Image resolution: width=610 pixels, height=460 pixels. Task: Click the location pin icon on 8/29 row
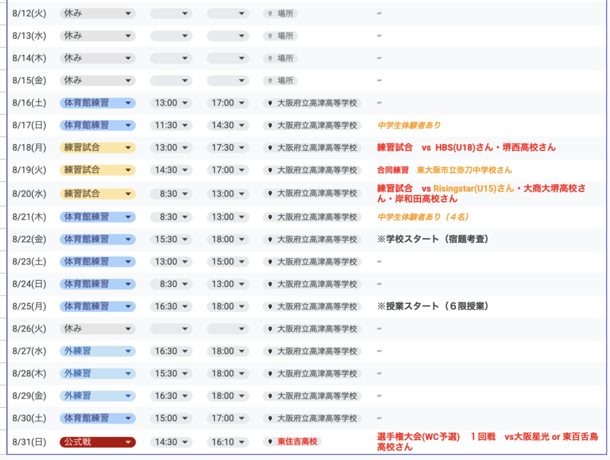coord(271,396)
